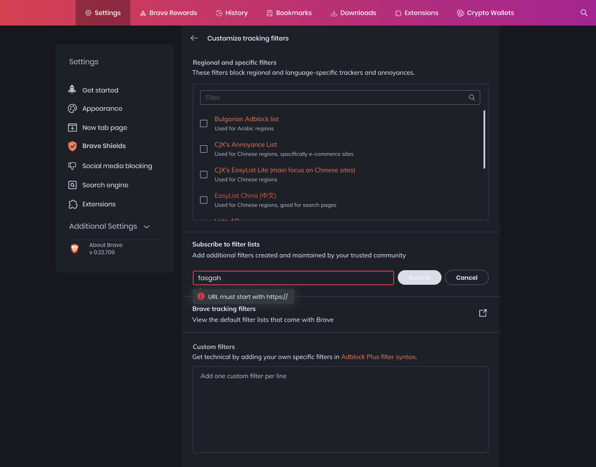
Task: Select the Settings tab label
Action: tap(108, 13)
